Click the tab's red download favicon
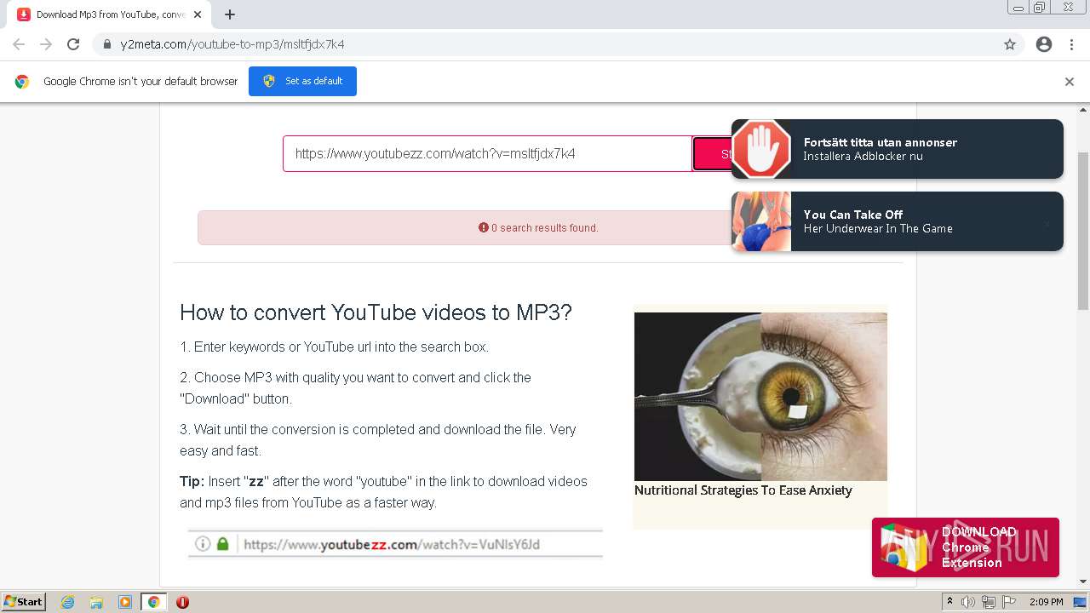The image size is (1090, 613). pos(24,14)
